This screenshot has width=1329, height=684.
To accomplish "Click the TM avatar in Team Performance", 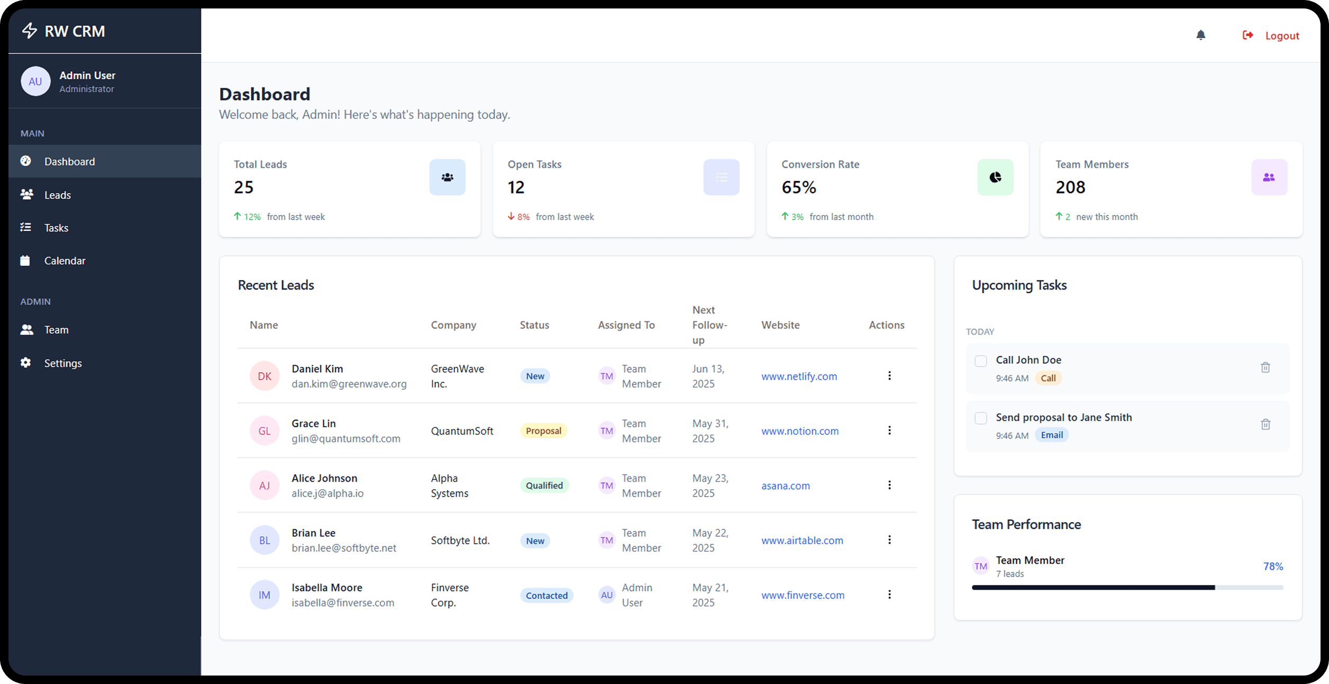I will [x=981, y=566].
